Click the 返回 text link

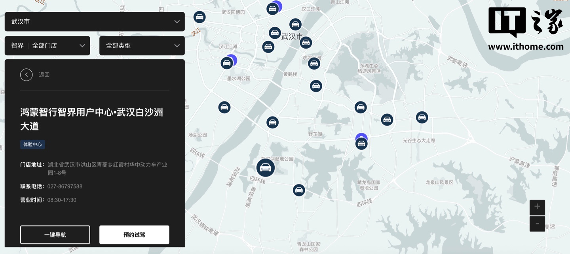(x=44, y=75)
